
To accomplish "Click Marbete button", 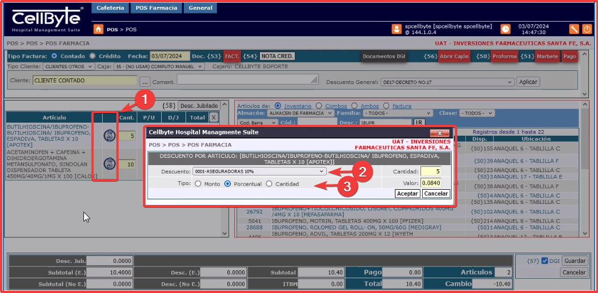I will coord(548,56).
